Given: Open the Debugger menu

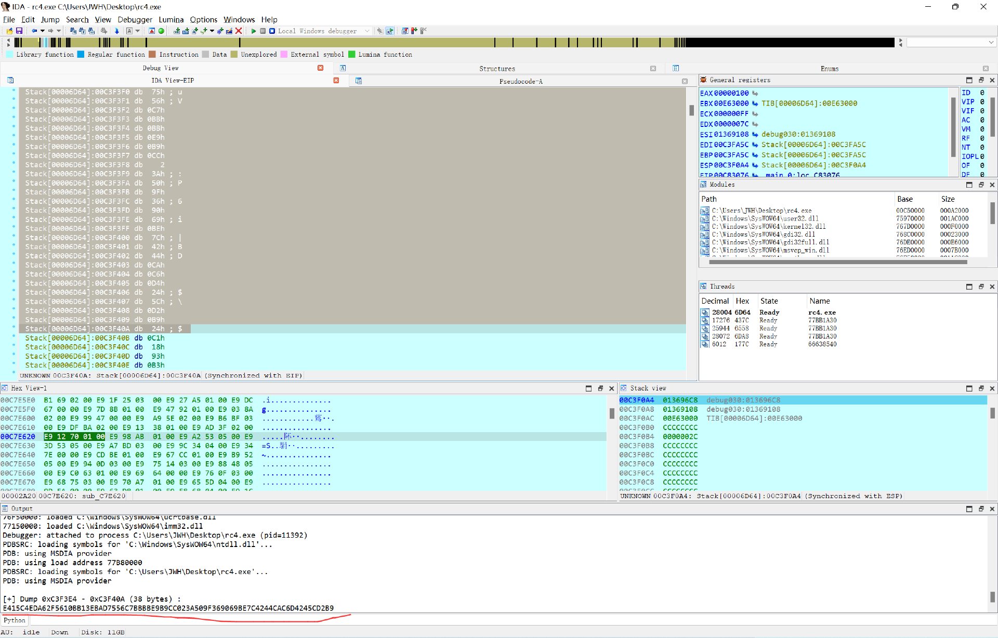Looking at the screenshot, I should pos(135,20).
